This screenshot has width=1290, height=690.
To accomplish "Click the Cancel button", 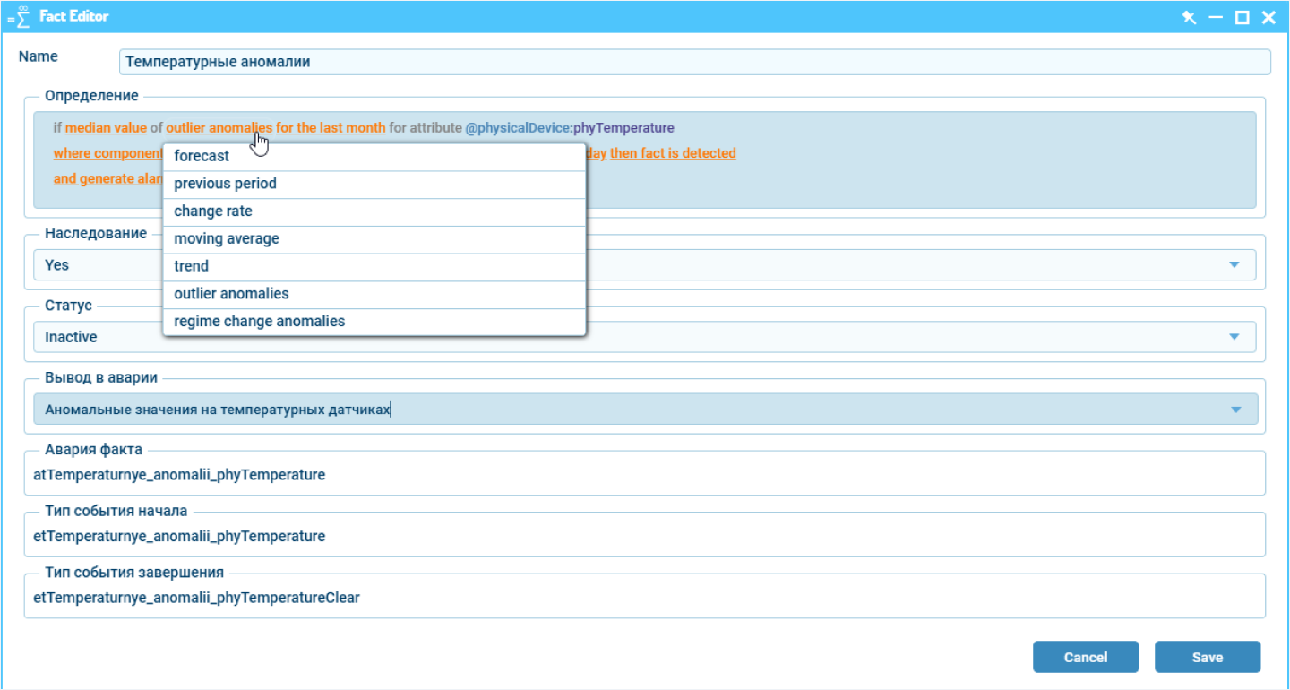I will 1086,657.
